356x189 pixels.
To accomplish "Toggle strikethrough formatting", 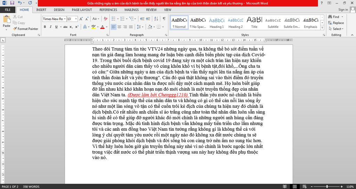I will (x=65, y=27).
